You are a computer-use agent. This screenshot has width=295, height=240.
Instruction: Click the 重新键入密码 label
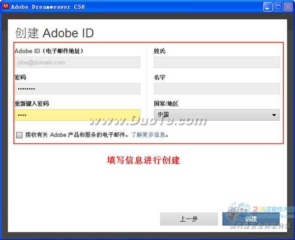tap(31, 104)
